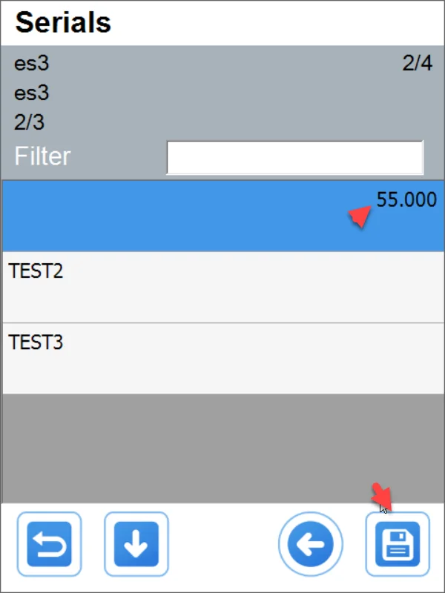This screenshot has height=593, width=445.
Task: Click the 2/4 counter in the header
Action: (417, 64)
